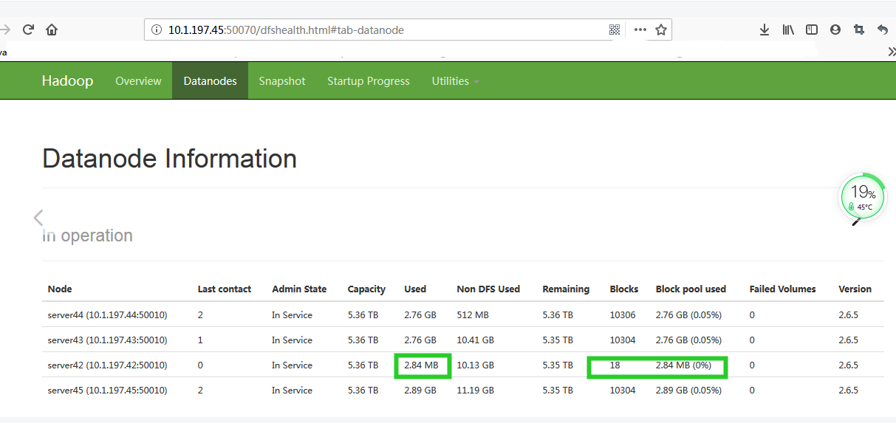Click the 5.36 TB remaining value for server44
The width and height of the screenshot is (896, 423).
coord(558,314)
